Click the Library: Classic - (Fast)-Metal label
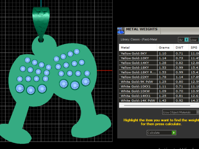The height and width of the screenshot is (149, 199). pyautogui.click(x=139, y=39)
